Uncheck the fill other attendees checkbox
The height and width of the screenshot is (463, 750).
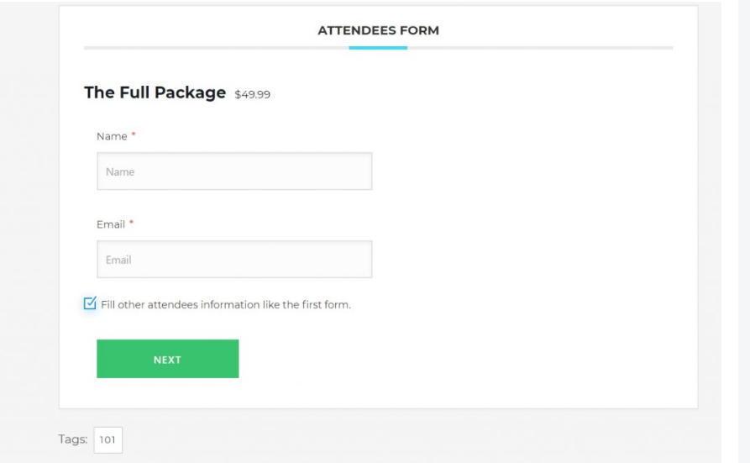91,303
